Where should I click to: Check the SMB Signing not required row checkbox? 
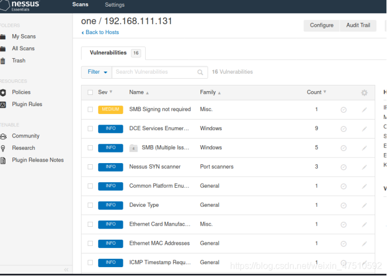[90, 110]
